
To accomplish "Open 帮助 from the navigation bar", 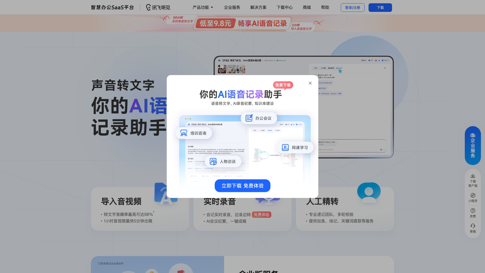I will 325,8.
